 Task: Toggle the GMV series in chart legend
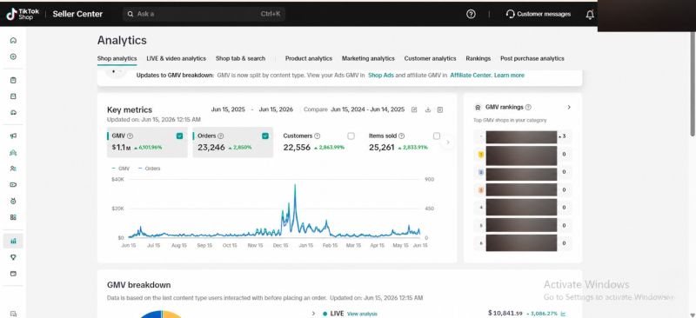121,169
